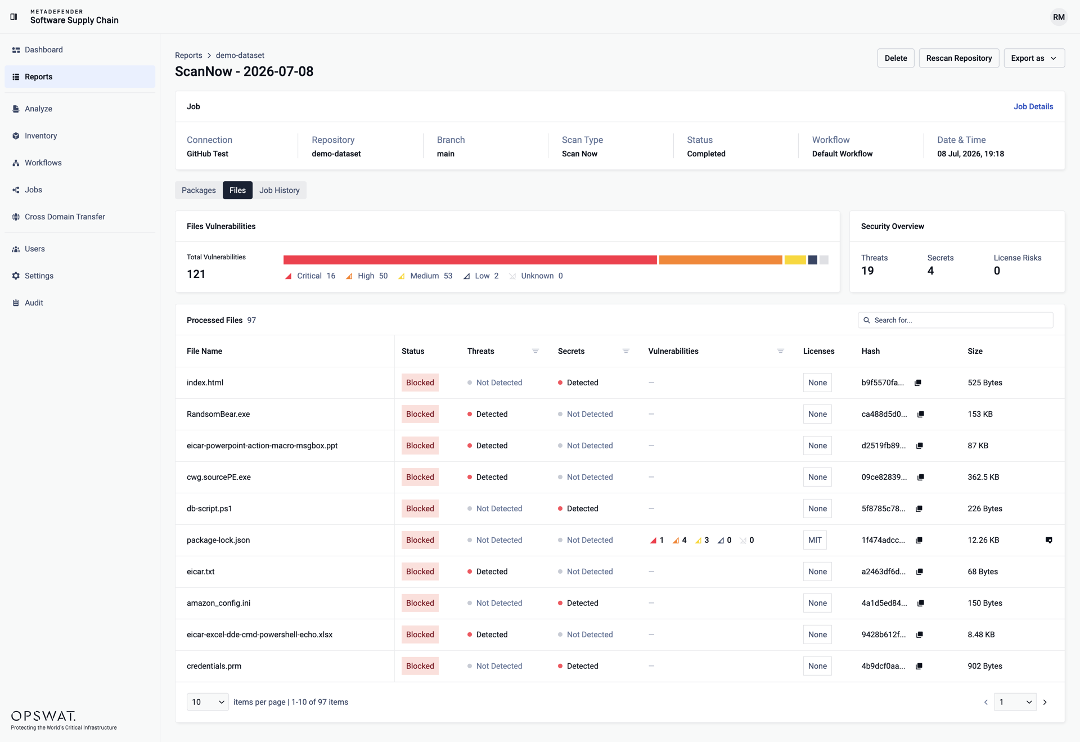Click shield icon on package-lock.json row
The height and width of the screenshot is (742, 1080).
(x=1049, y=540)
